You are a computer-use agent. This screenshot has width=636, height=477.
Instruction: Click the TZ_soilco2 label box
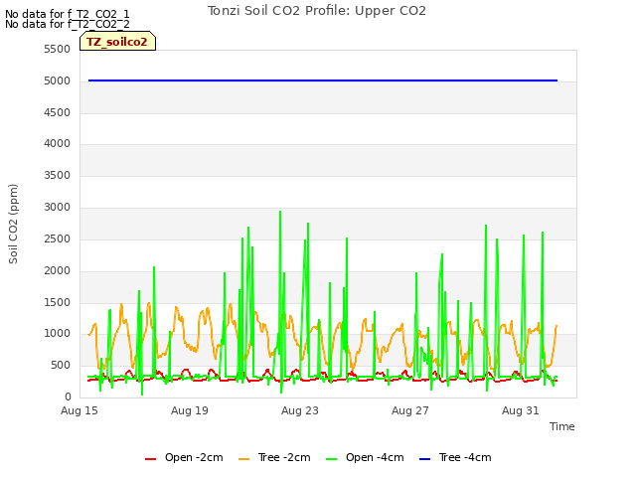pyautogui.click(x=117, y=42)
